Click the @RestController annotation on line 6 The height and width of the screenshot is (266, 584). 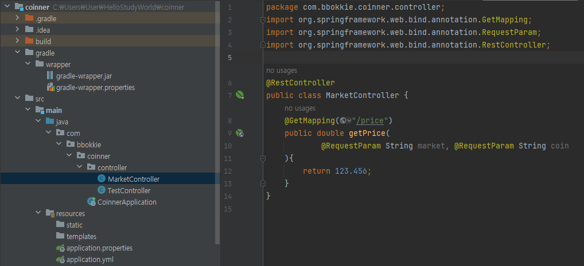click(x=301, y=83)
